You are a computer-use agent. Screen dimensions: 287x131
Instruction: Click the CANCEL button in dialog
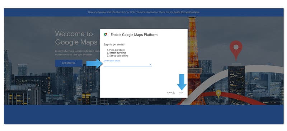click(171, 93)
